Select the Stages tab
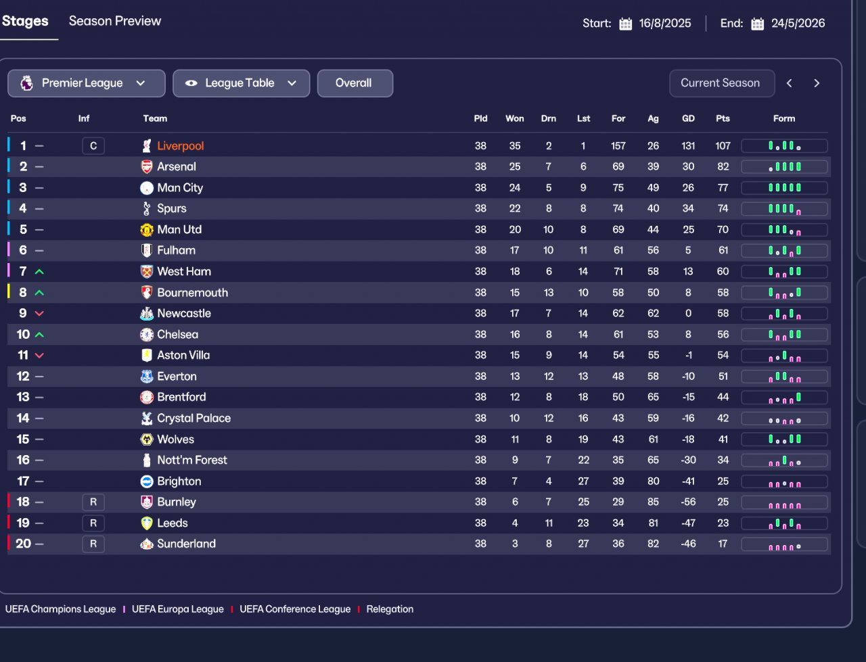 (x=25, y=21)
